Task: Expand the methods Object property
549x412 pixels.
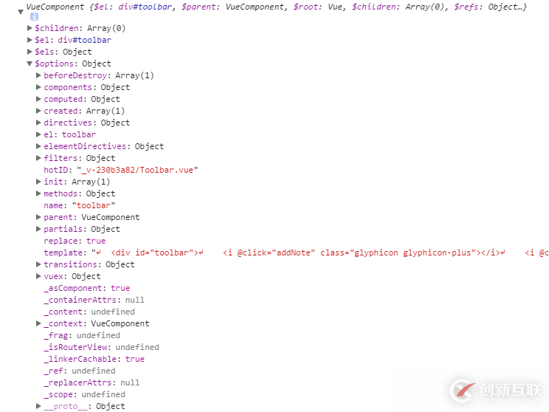Action: (x=38, y=193)
